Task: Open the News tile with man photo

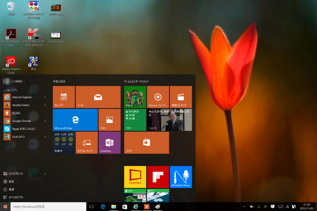Action: coord(169,120)
